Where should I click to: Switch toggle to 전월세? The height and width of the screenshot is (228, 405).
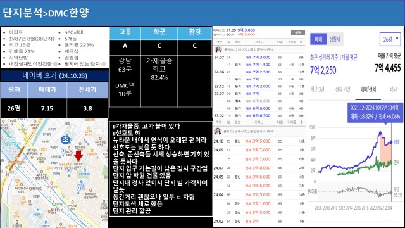point(335,39)
